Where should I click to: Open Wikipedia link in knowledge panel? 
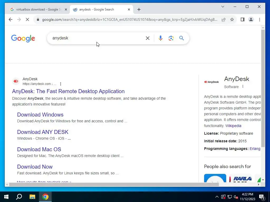point(233,126)
